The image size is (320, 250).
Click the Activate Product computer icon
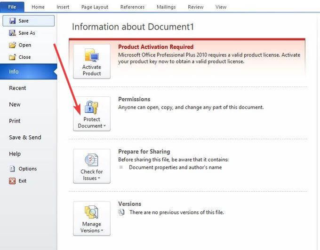click(x=92, y=55)
